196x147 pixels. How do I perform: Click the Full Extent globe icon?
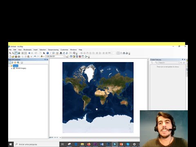pos(19,53)
